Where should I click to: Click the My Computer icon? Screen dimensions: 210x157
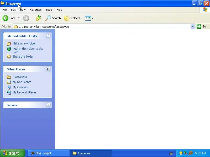9,87
